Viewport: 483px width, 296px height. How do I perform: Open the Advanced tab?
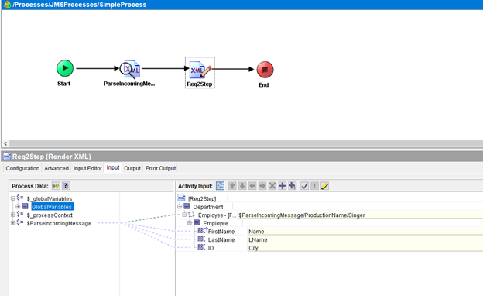tap(57, 168)
